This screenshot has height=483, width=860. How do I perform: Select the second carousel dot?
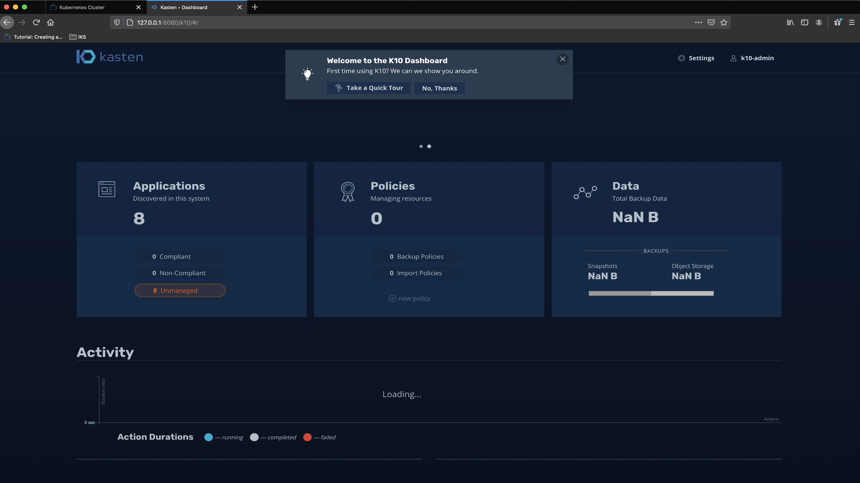tap(429, 146)
